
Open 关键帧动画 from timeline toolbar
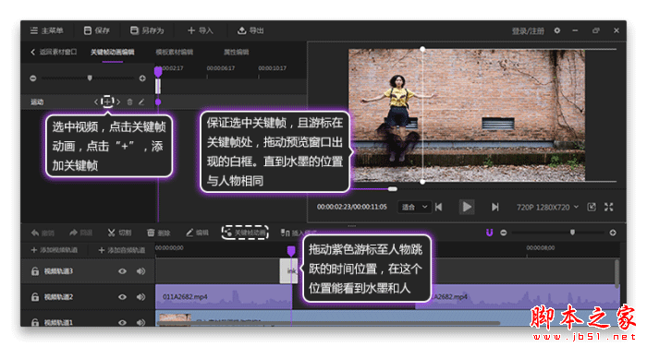(x=245, y=233)
